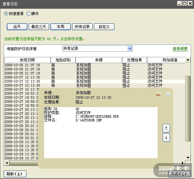Select the 操作 radio button
The image size is (194, 179).
pos(29,14)
